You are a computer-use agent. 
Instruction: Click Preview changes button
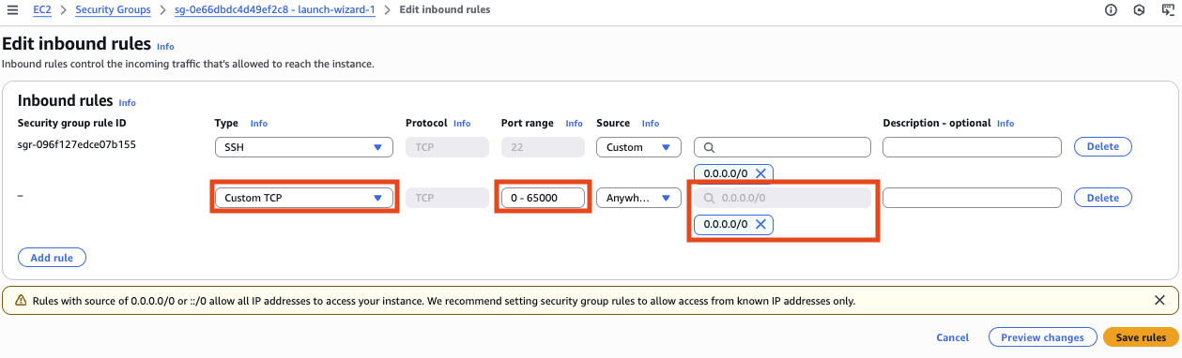(x=1042, y=337)
